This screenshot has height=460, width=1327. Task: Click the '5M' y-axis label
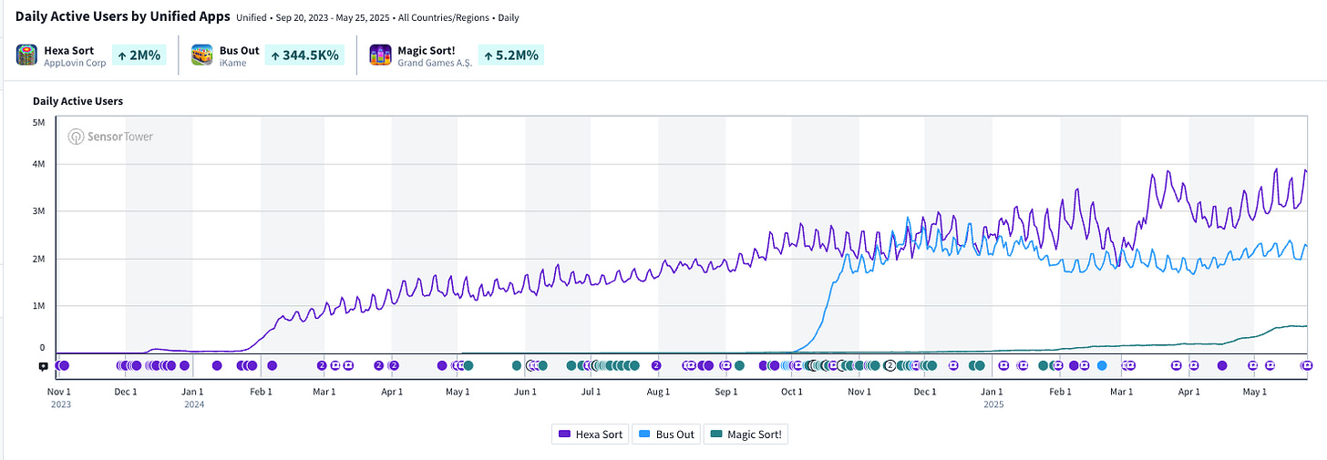point(37,121)
